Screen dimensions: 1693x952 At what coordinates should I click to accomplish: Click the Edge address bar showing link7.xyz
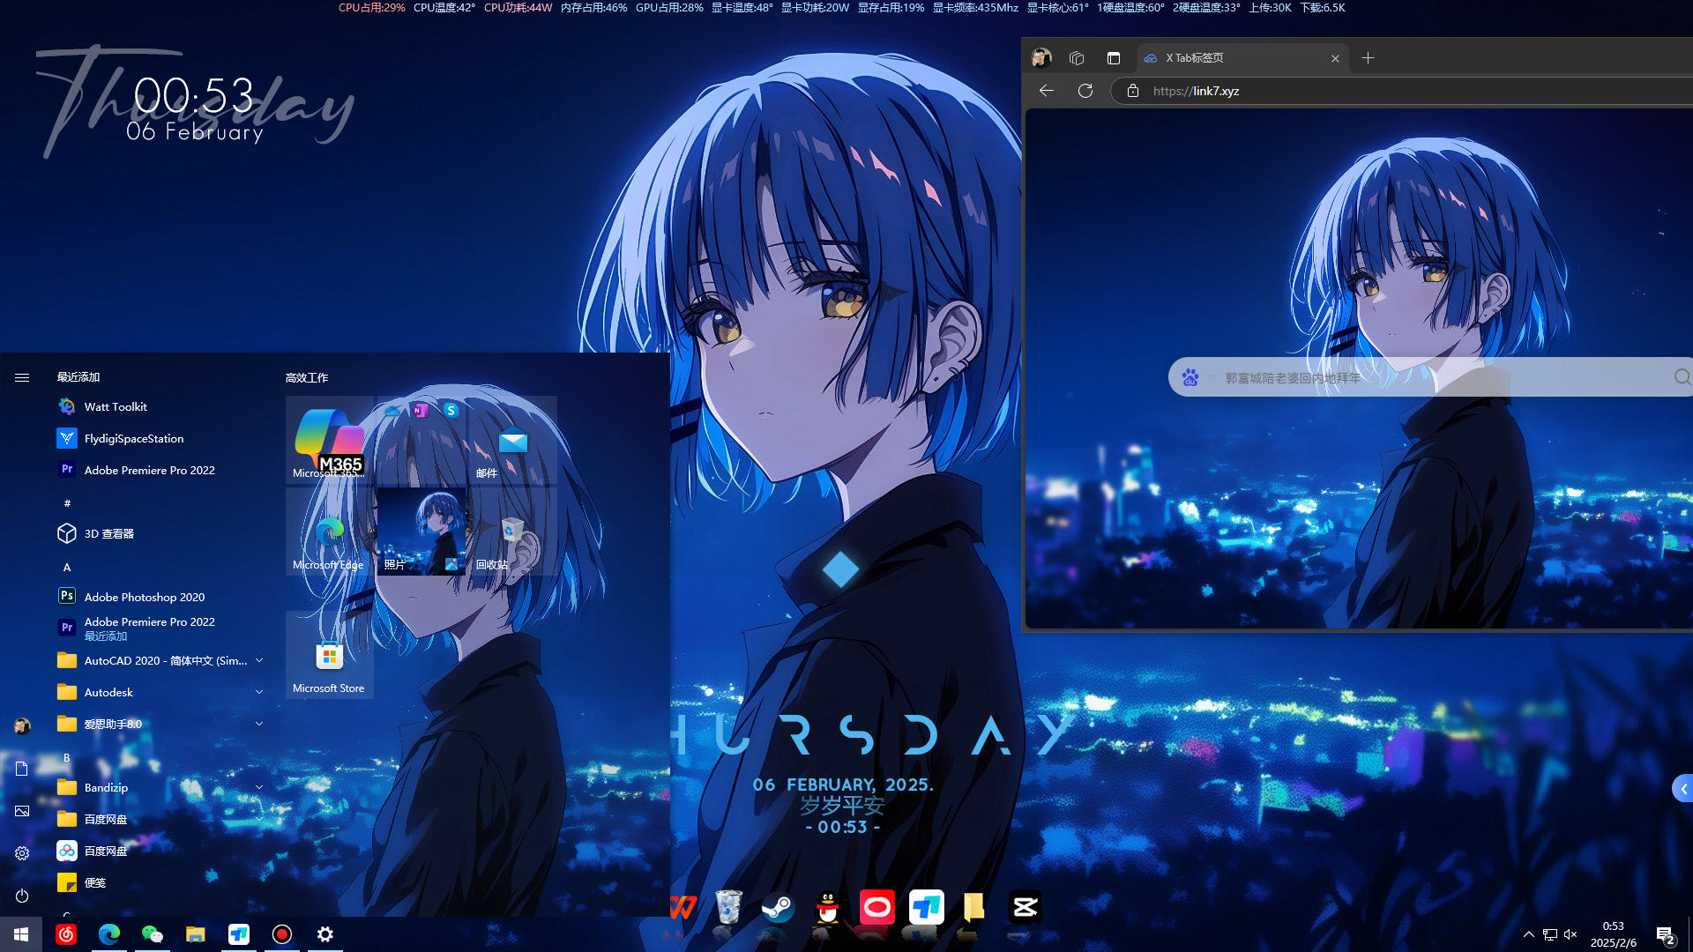1402,91
